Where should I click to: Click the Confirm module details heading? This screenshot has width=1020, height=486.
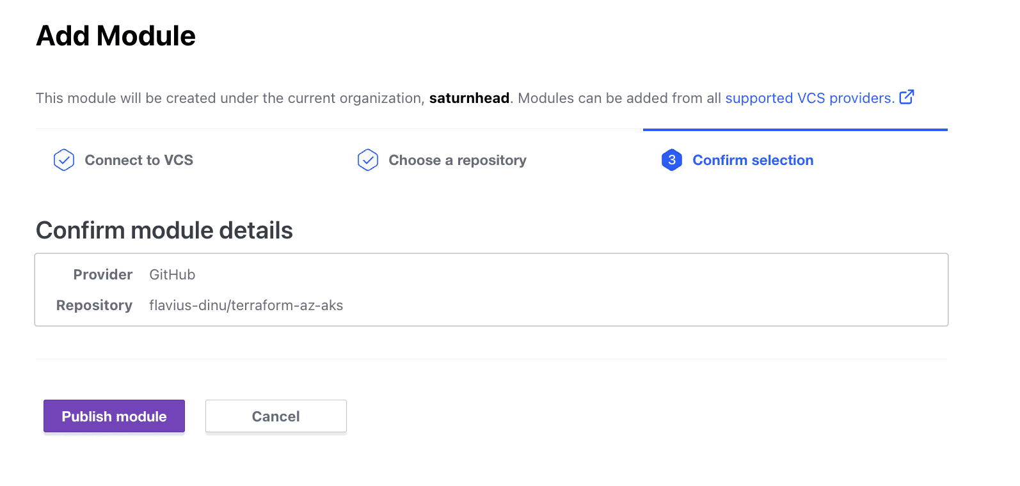[x=164, y=230]
